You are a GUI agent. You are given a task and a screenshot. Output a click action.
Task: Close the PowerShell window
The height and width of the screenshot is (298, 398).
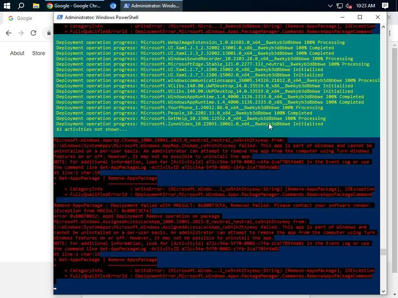[378, 17]
